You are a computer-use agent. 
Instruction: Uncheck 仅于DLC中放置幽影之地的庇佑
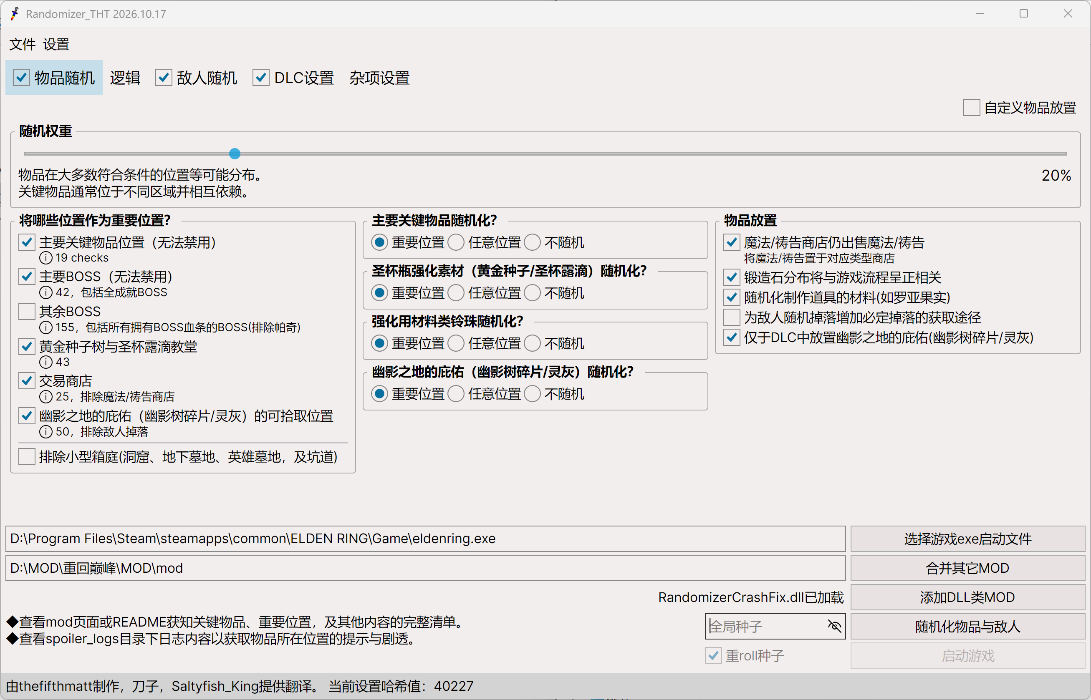tap(732, 337)
